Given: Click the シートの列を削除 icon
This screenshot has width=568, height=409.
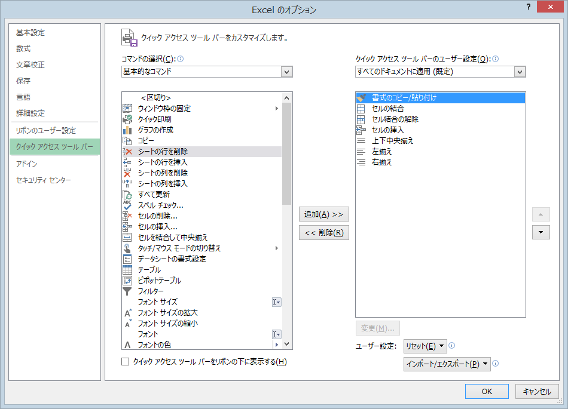Looking at the screenshot, I should point(127,173).
